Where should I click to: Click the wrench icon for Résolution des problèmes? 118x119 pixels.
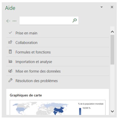pos(10,80)
